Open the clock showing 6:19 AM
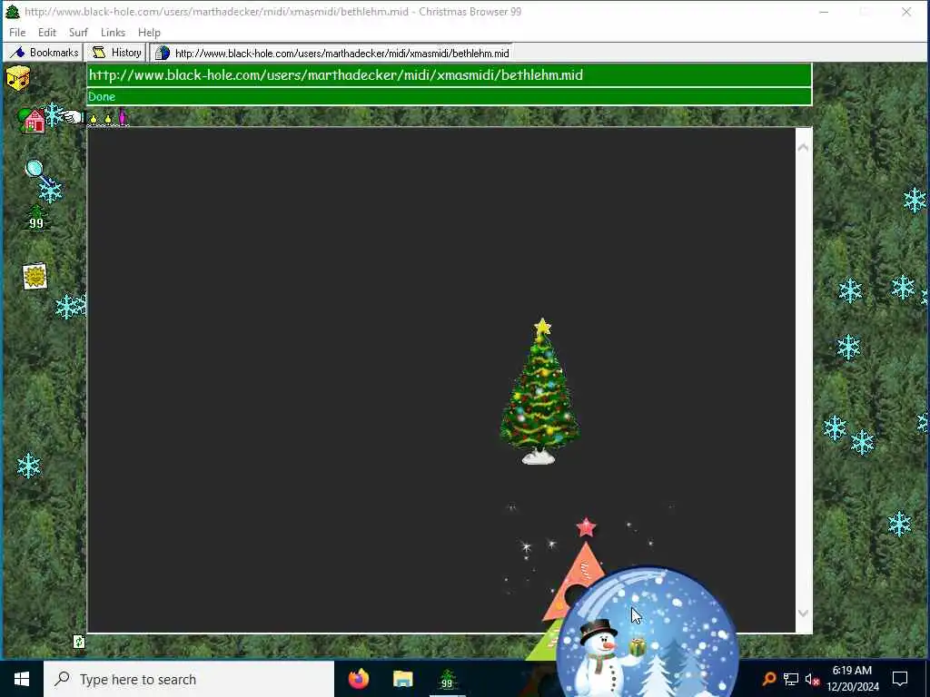Viewport: 930px width, 697px height. pos(852,679)
